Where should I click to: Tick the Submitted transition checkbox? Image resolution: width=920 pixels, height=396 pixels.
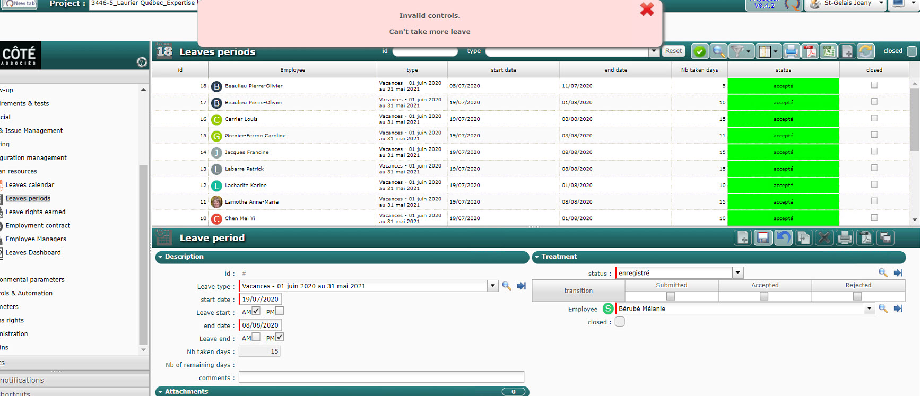tap(671, 296)
